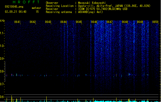Click the 0.8 kHz axis label
This screenshot has width=161, height=102.
(x=2, y=71)
